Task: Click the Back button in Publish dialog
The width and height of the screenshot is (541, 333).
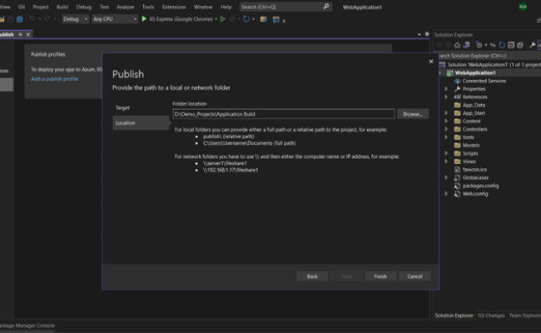Action: pyautogui.click(x=312, y=276)
